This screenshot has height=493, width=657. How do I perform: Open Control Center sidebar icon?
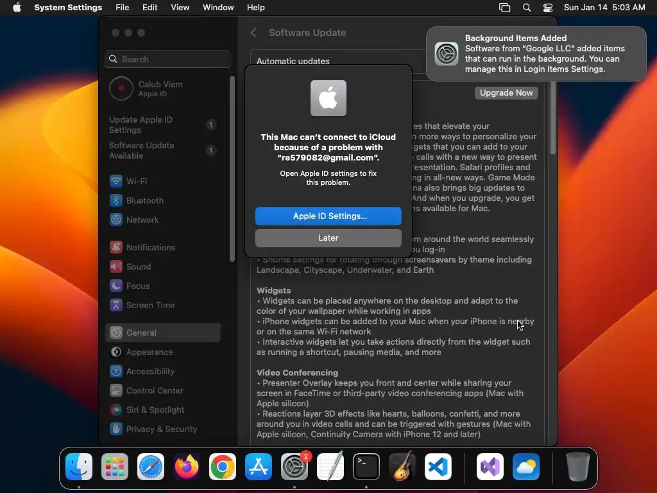click(116, 391)
